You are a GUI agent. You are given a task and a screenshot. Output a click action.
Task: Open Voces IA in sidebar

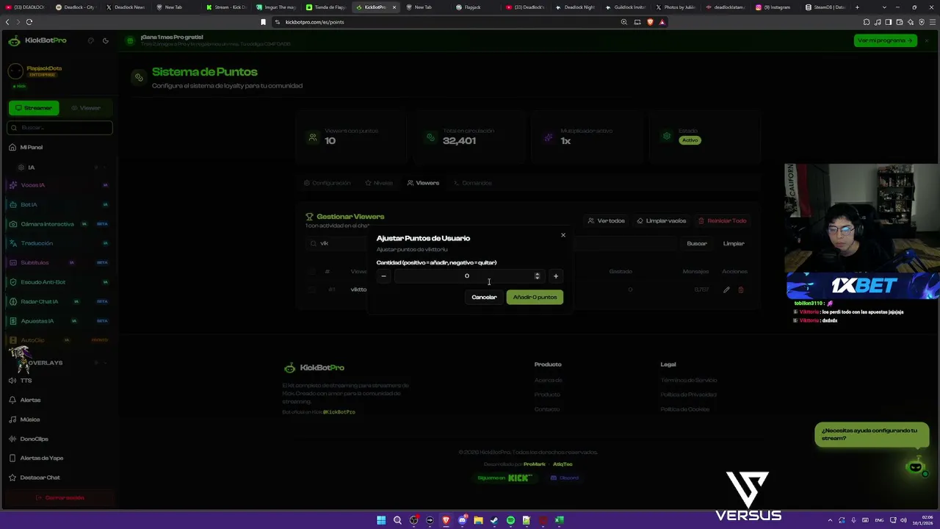(59, 185)
